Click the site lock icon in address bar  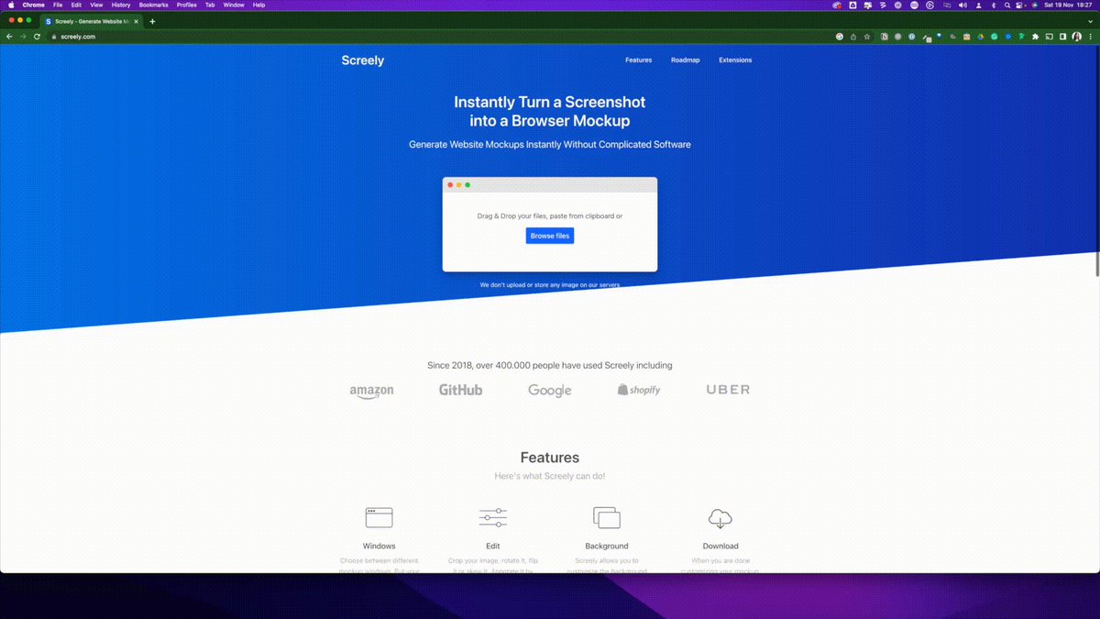tap(54, 37)
